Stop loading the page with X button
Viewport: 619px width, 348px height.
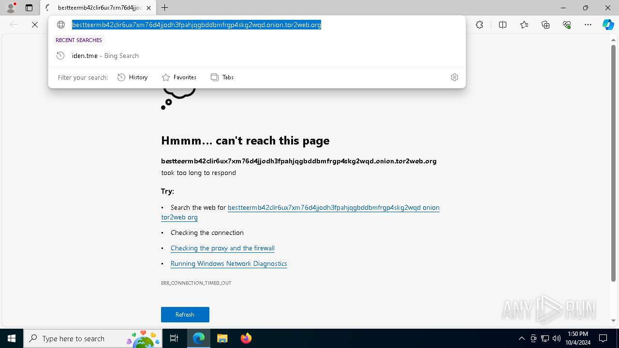[x=35, y=25]
